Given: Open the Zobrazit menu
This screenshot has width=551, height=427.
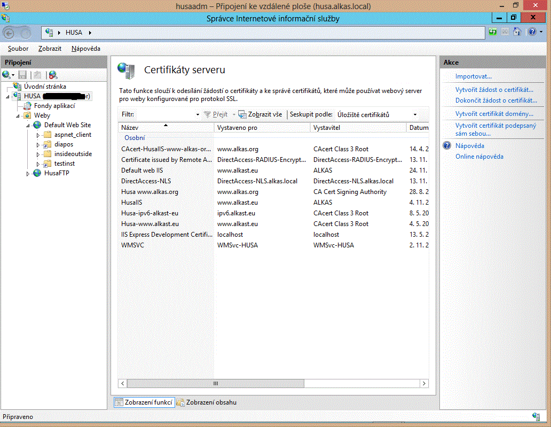Looking at the screenshot, I should pyautogui.click(x=50, y=49).
